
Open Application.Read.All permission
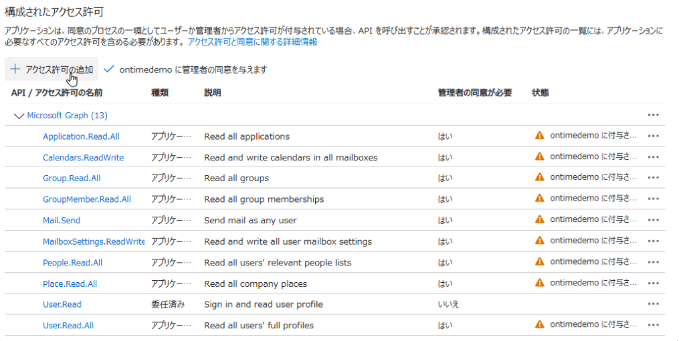pos(81,136)
